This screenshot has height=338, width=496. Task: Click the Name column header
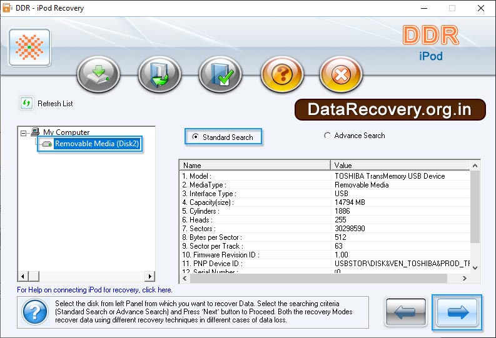coord(255,165)
